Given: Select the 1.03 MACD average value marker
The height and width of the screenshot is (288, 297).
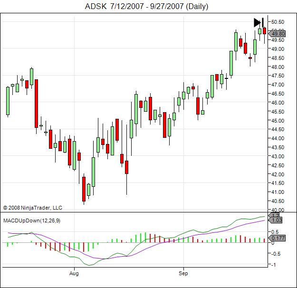Looking at the screenshot, I should pyautogui.click(x=276, y=220).
